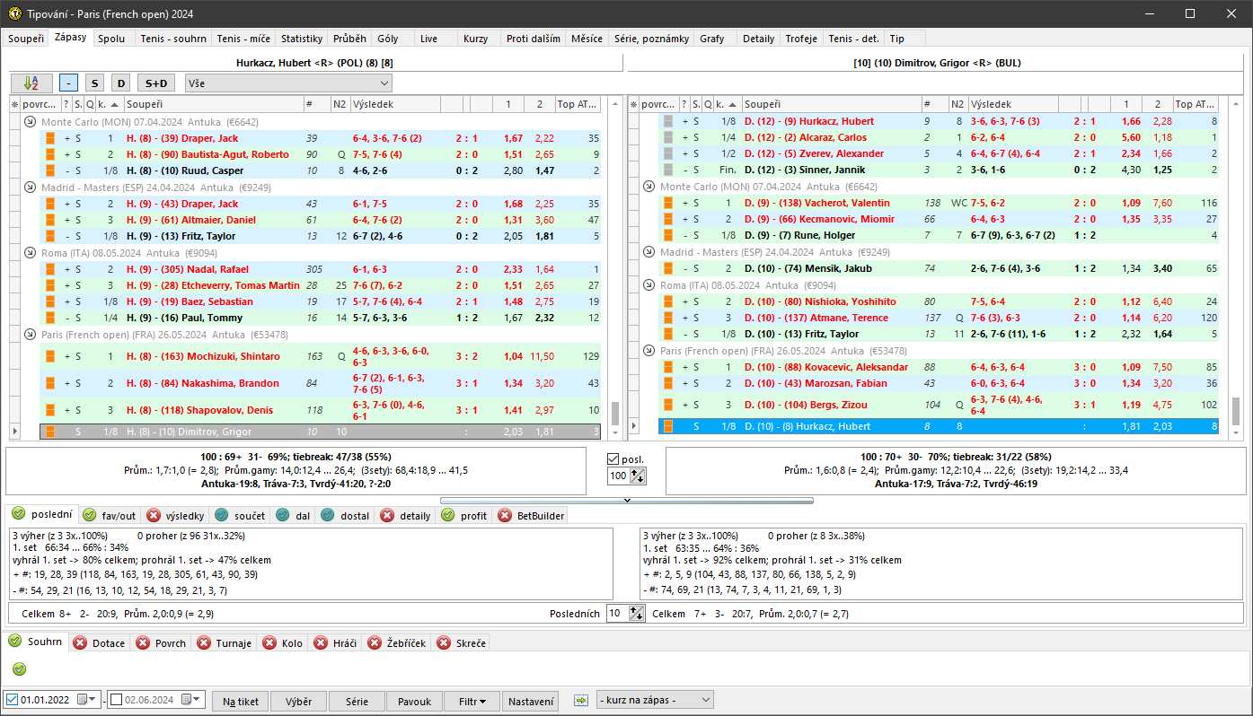Screen dimensions: 1253x716
Task: Open the Vše filter dropdown
Action: [288, 83]
